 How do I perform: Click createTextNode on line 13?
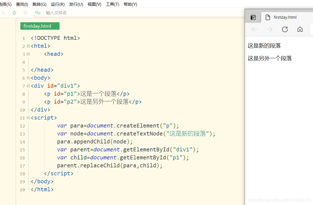(139, 134)
